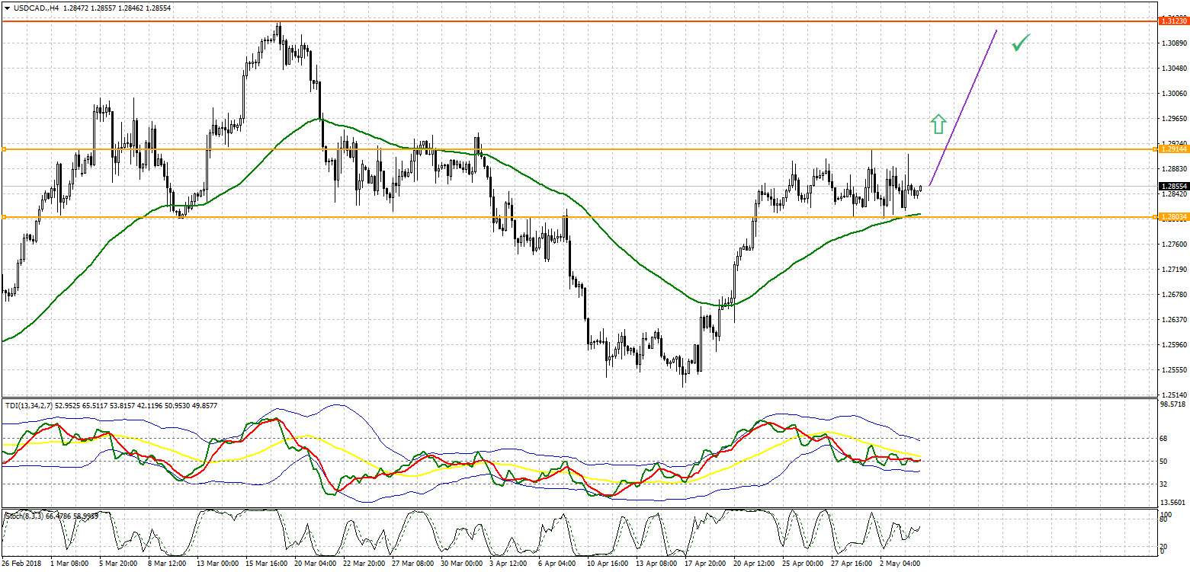Click the red 1.31230 price label
The width and height of the screenshot is (1190, 572).
tap(1172, 21)
